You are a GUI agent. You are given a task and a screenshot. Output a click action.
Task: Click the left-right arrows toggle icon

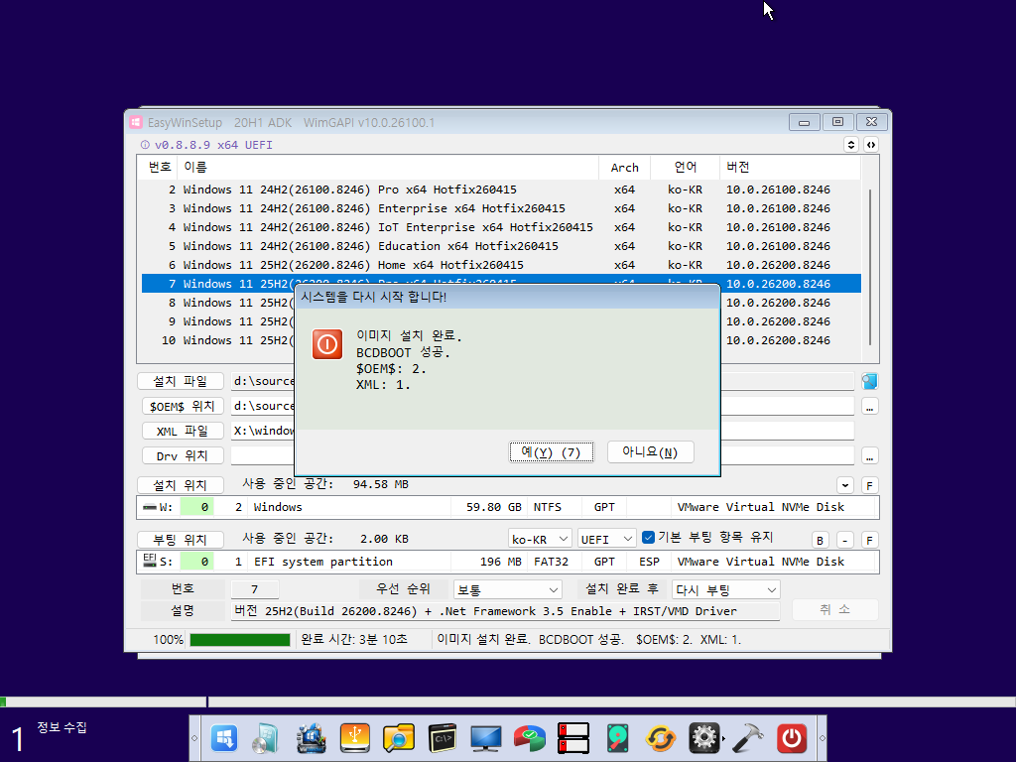pos(871,145)
